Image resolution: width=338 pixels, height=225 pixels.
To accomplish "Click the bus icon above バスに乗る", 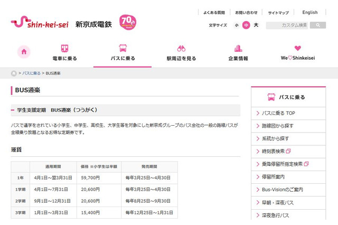I will [x=123, y=48].
